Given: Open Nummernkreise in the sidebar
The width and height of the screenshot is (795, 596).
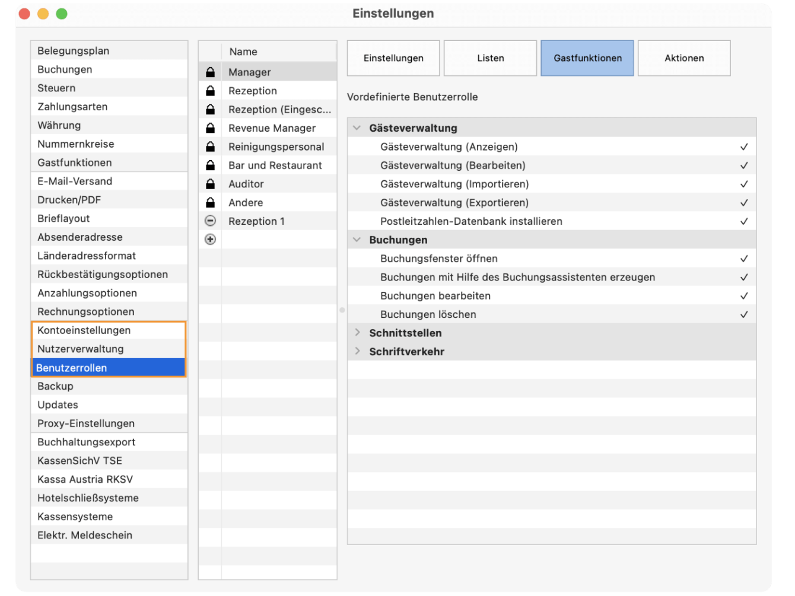Looking at the screenshot, I should click(x=109, y=144).
